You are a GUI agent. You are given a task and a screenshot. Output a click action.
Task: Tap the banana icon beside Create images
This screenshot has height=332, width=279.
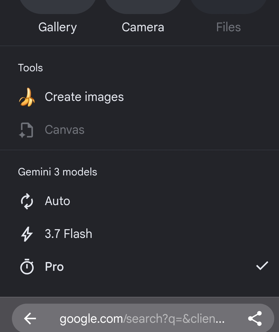[27, 97]
